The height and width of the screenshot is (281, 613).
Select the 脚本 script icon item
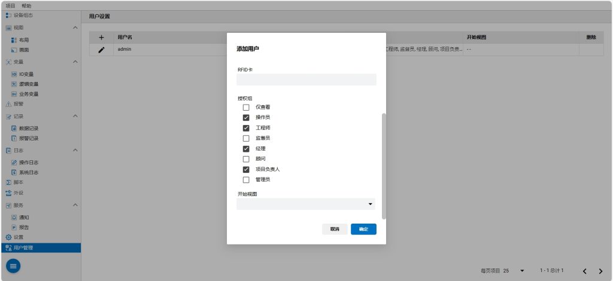8,182
